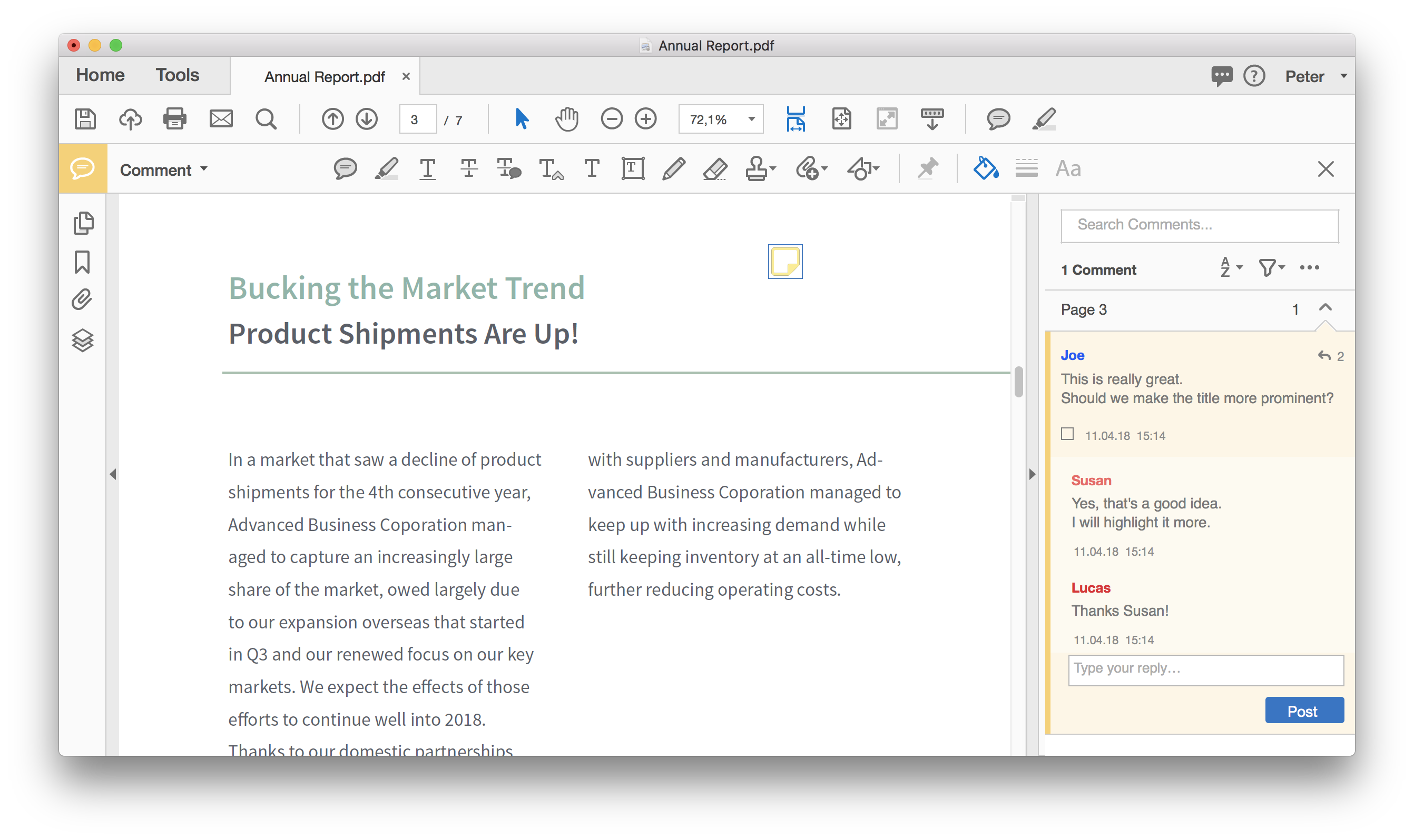Toggle the comment checkbox on Joe's note
The image size is (1414, 840).
[1068, 434]
